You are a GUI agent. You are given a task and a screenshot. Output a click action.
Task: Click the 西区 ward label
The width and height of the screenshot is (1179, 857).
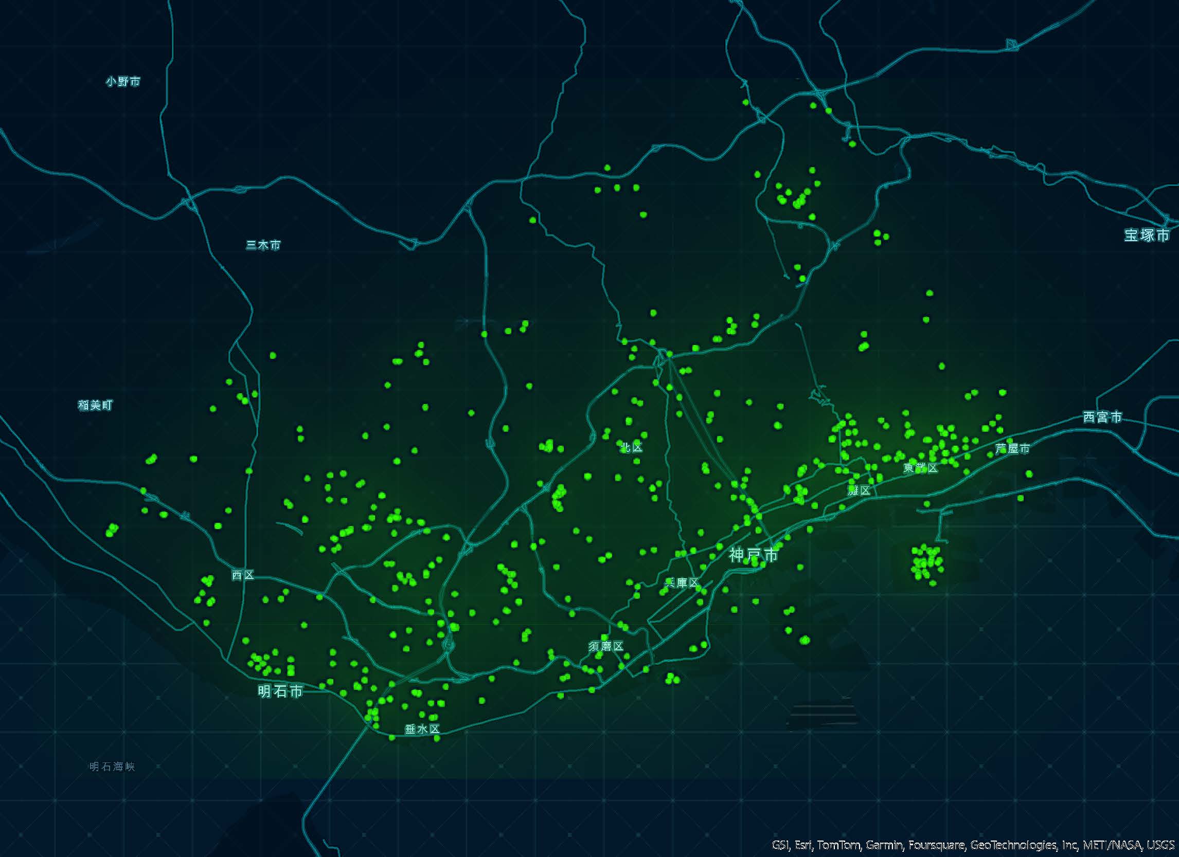coord(243,575)
